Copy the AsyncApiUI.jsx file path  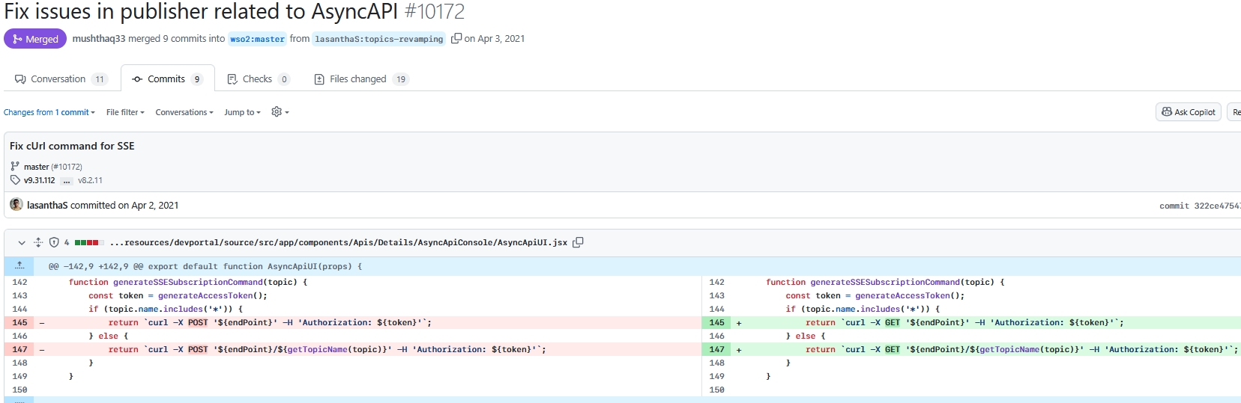coord(578,242)
